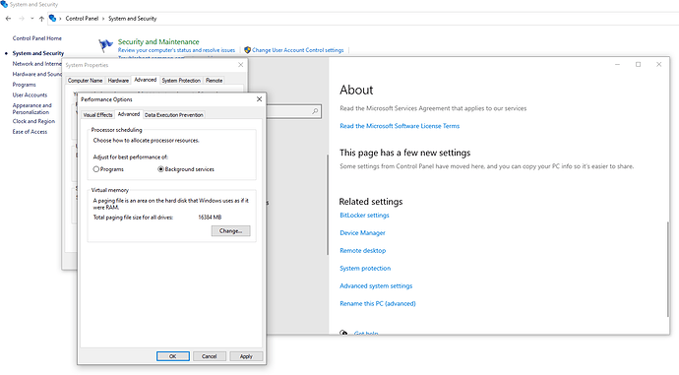
Task: Open Ease of Access in the sidebar
Action: click(30, 132)
